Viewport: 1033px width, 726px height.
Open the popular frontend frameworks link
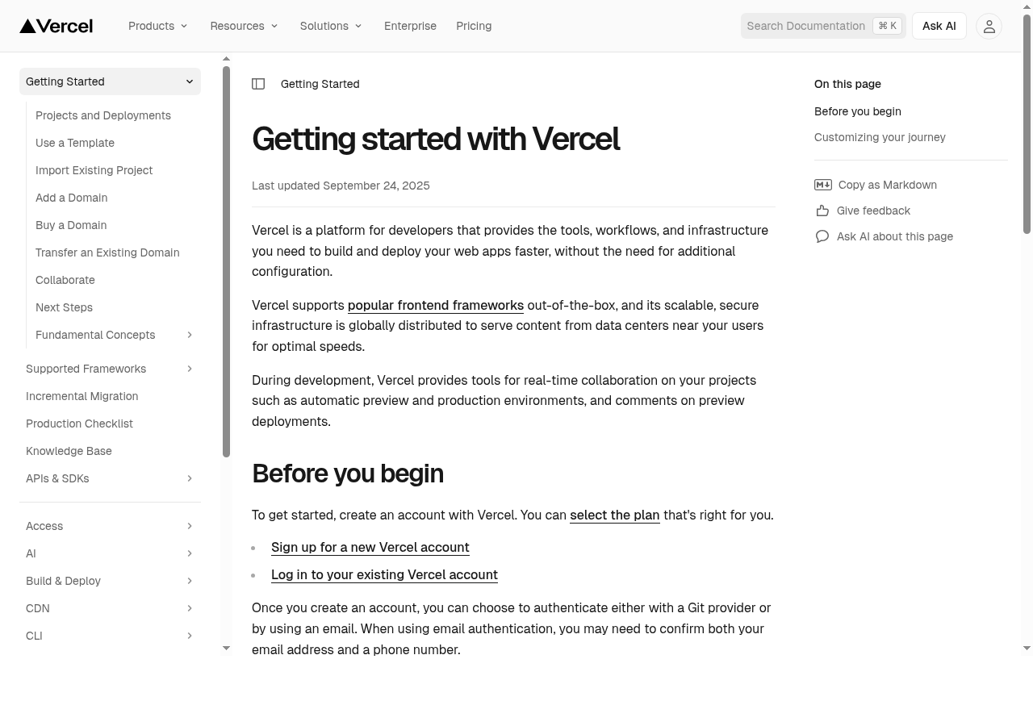(x=435, y=305)
